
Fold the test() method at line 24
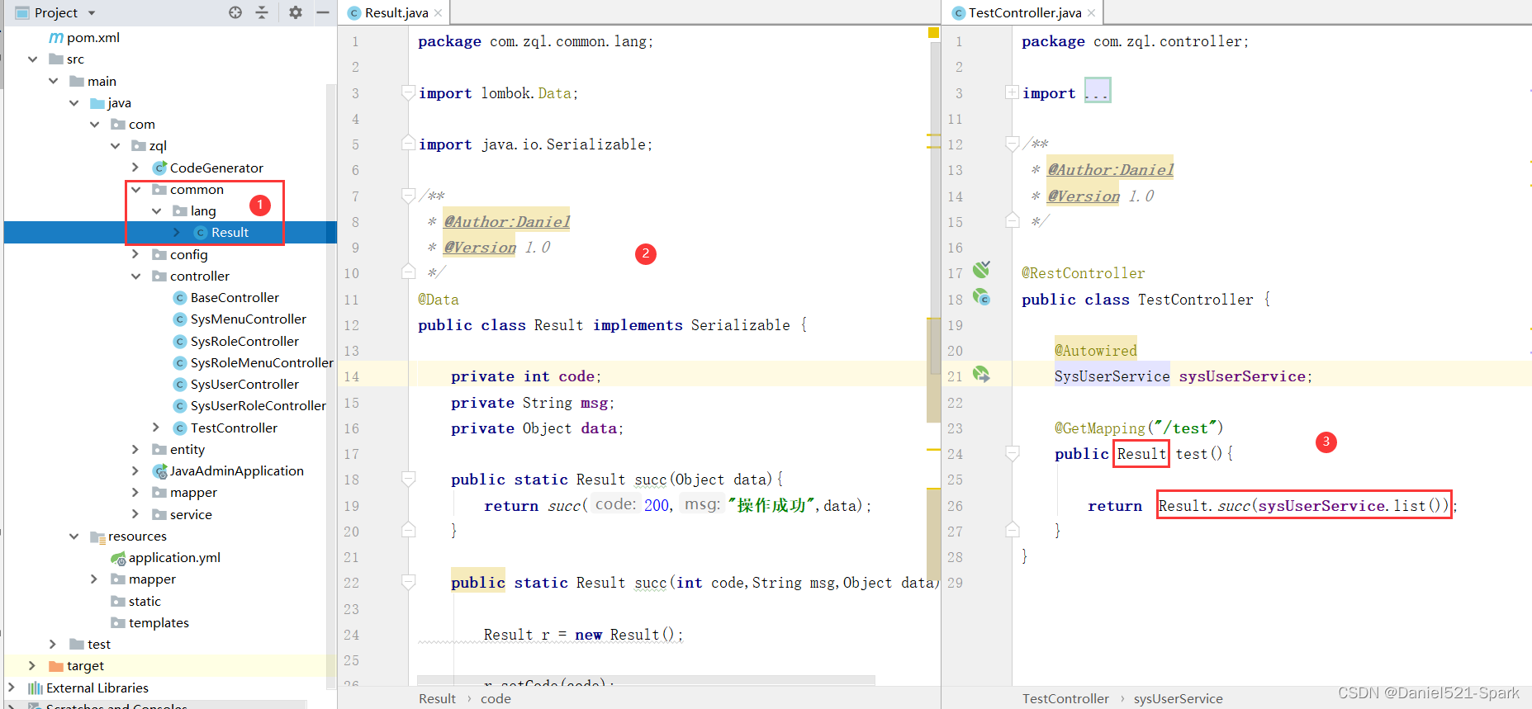click(1012, 453)
